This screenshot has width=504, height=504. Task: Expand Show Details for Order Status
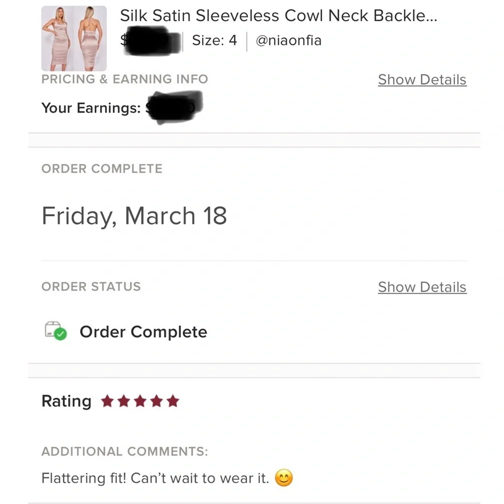coord(422,287)
